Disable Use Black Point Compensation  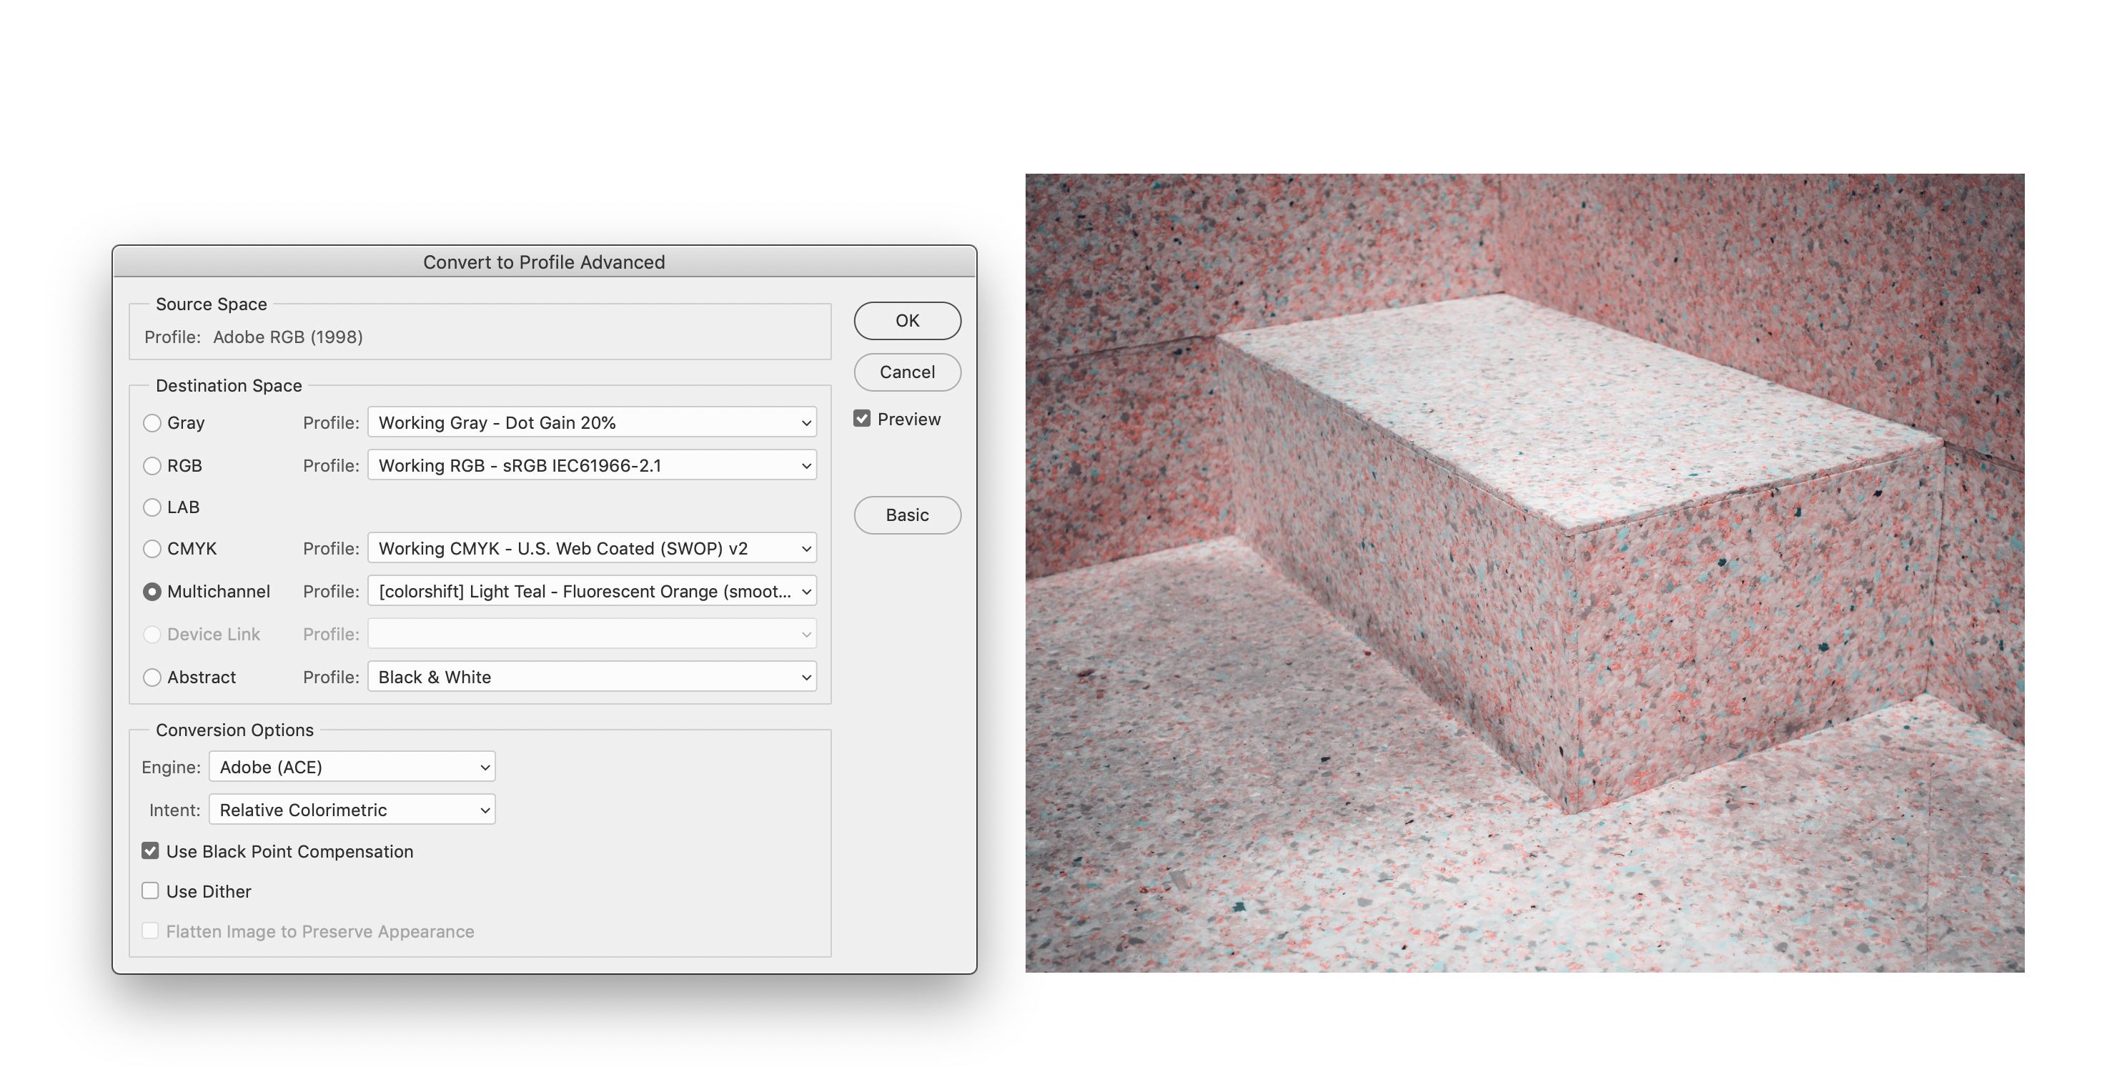pyautogui.click(x=151, y=850)
